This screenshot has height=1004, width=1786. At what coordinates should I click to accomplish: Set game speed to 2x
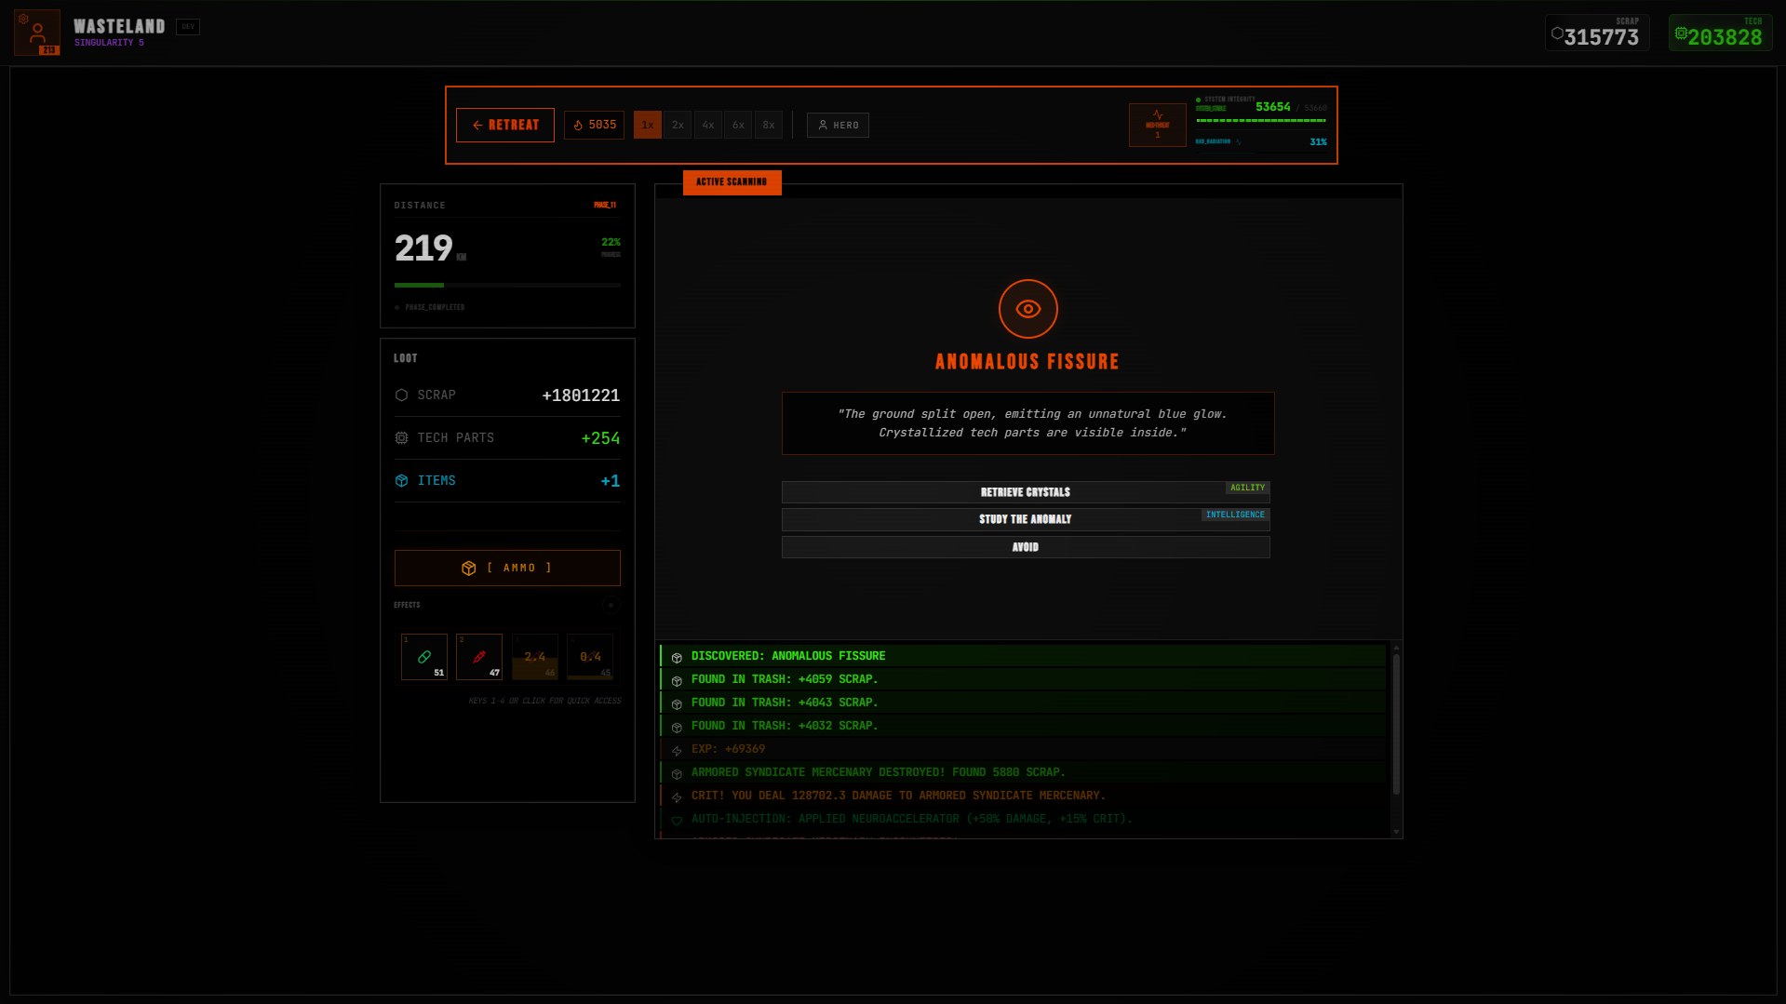(x=678, y=125)
